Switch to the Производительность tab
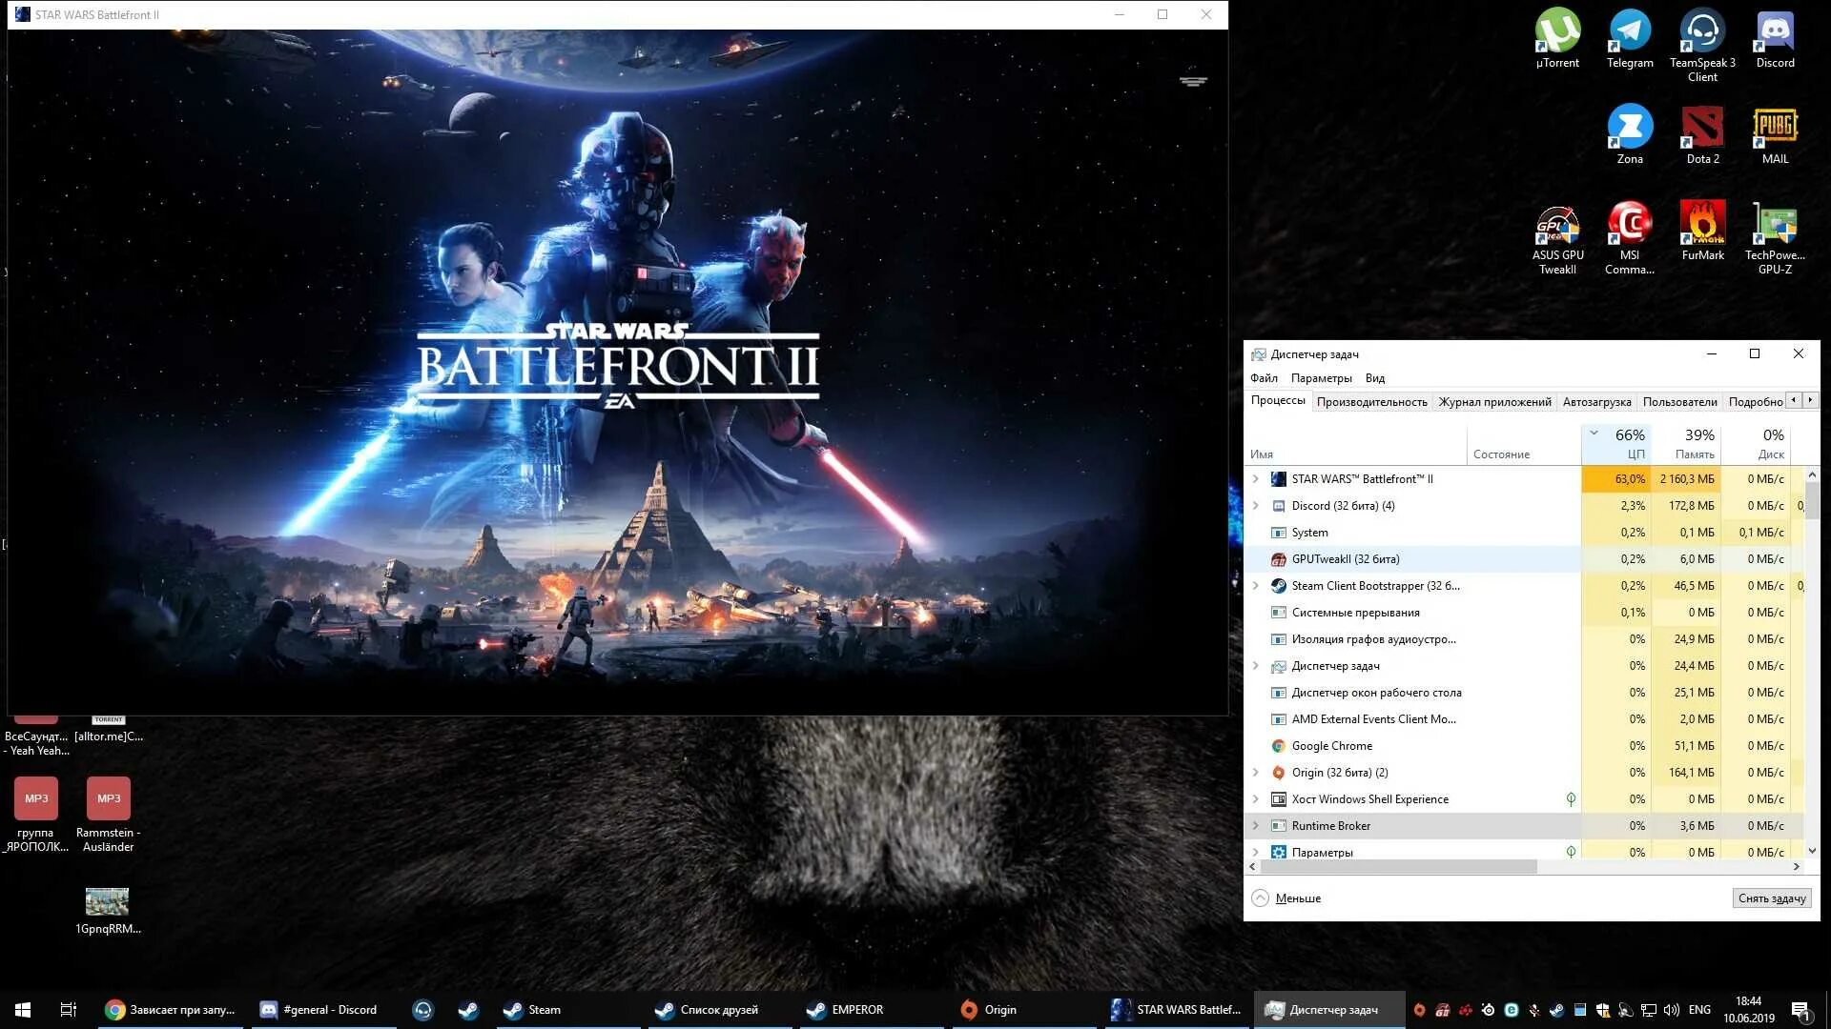Viewport: 1831px width, 1029px height. pos(1371,402)
